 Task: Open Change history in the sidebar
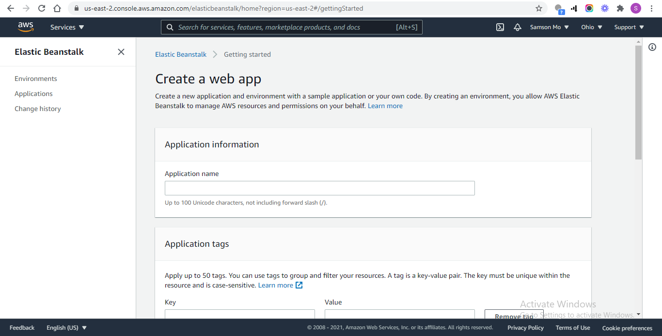pos(38,109)
